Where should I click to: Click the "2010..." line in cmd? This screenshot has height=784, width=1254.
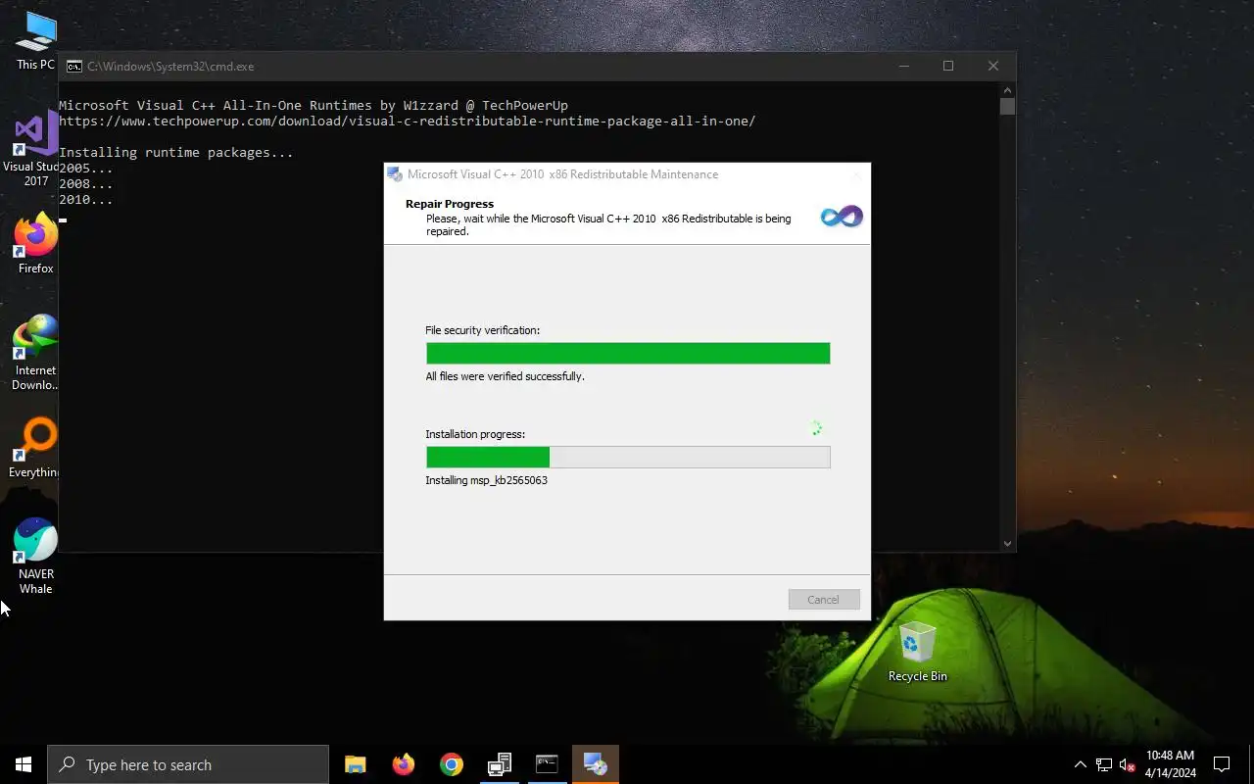[x=86, y=200]
